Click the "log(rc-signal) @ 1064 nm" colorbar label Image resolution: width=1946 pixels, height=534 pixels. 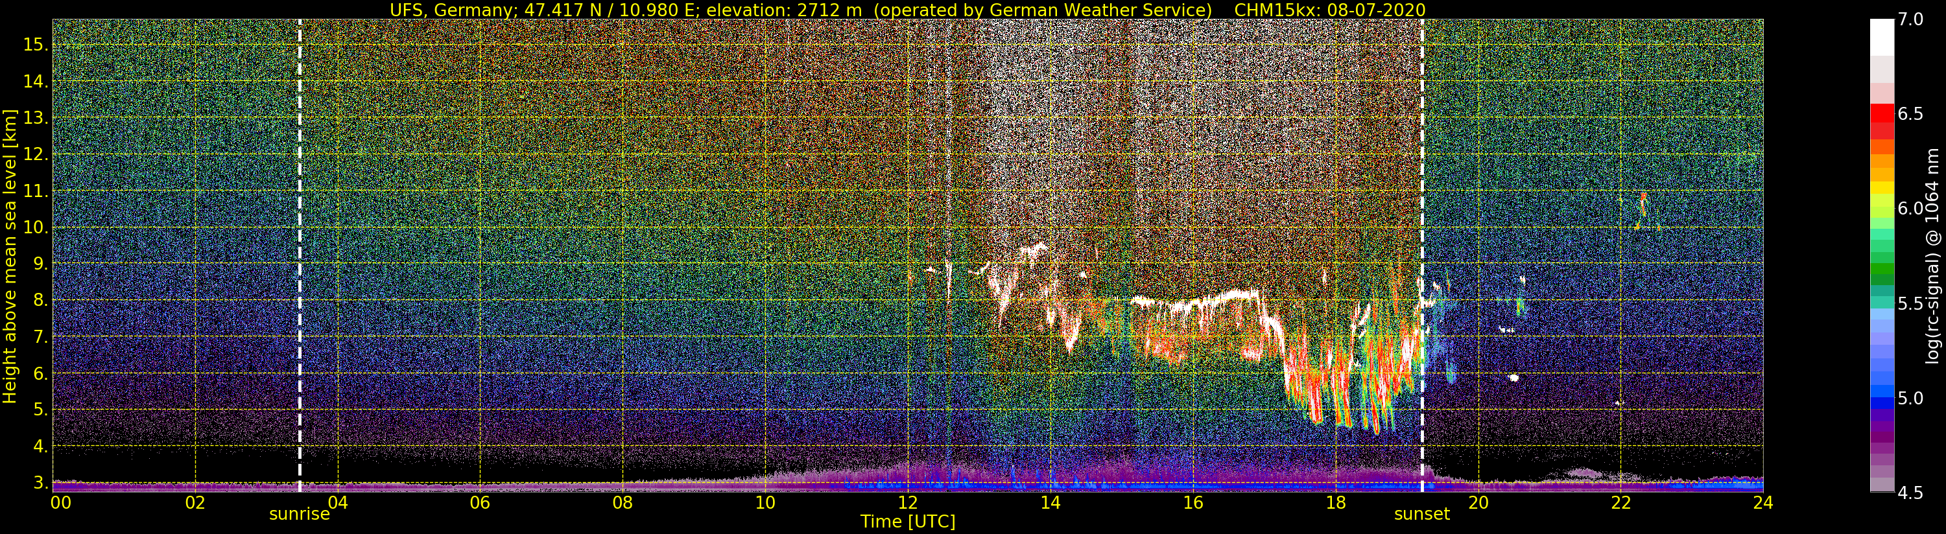[x=1933, y=255]
